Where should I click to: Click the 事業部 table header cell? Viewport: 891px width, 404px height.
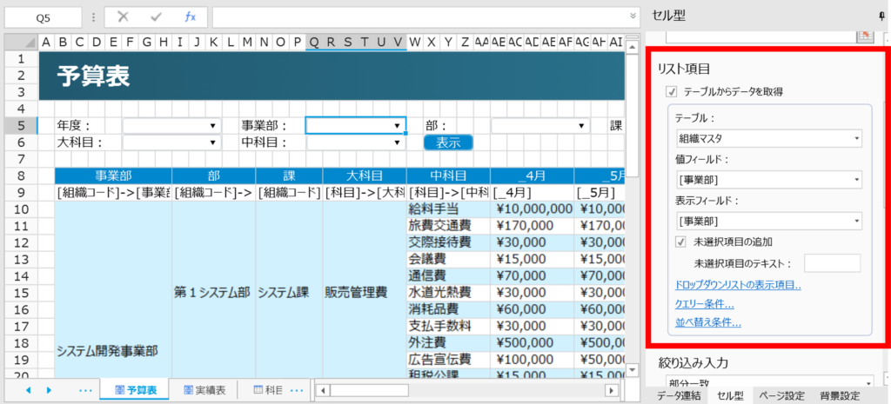click(113, 176)
